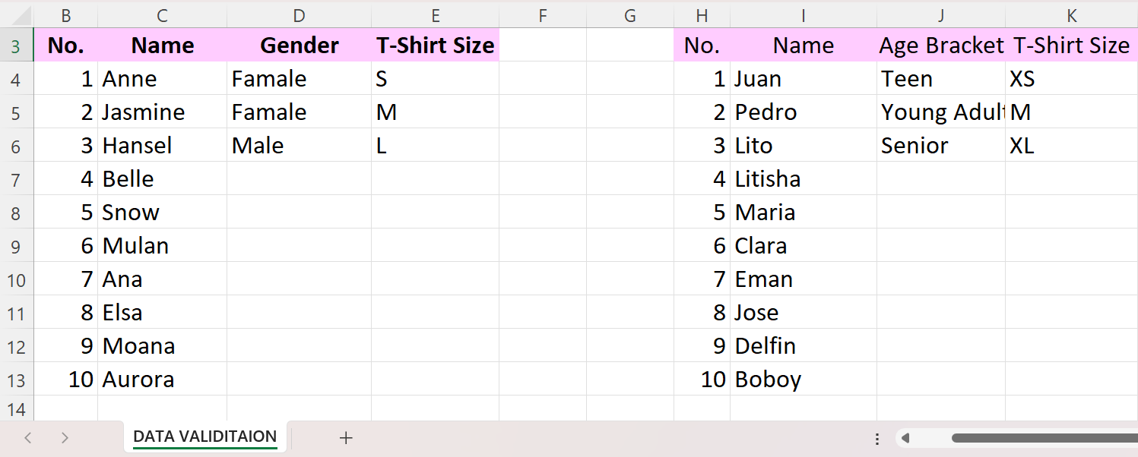Select the cell containing Young Adult

click(x=941, y=112)
